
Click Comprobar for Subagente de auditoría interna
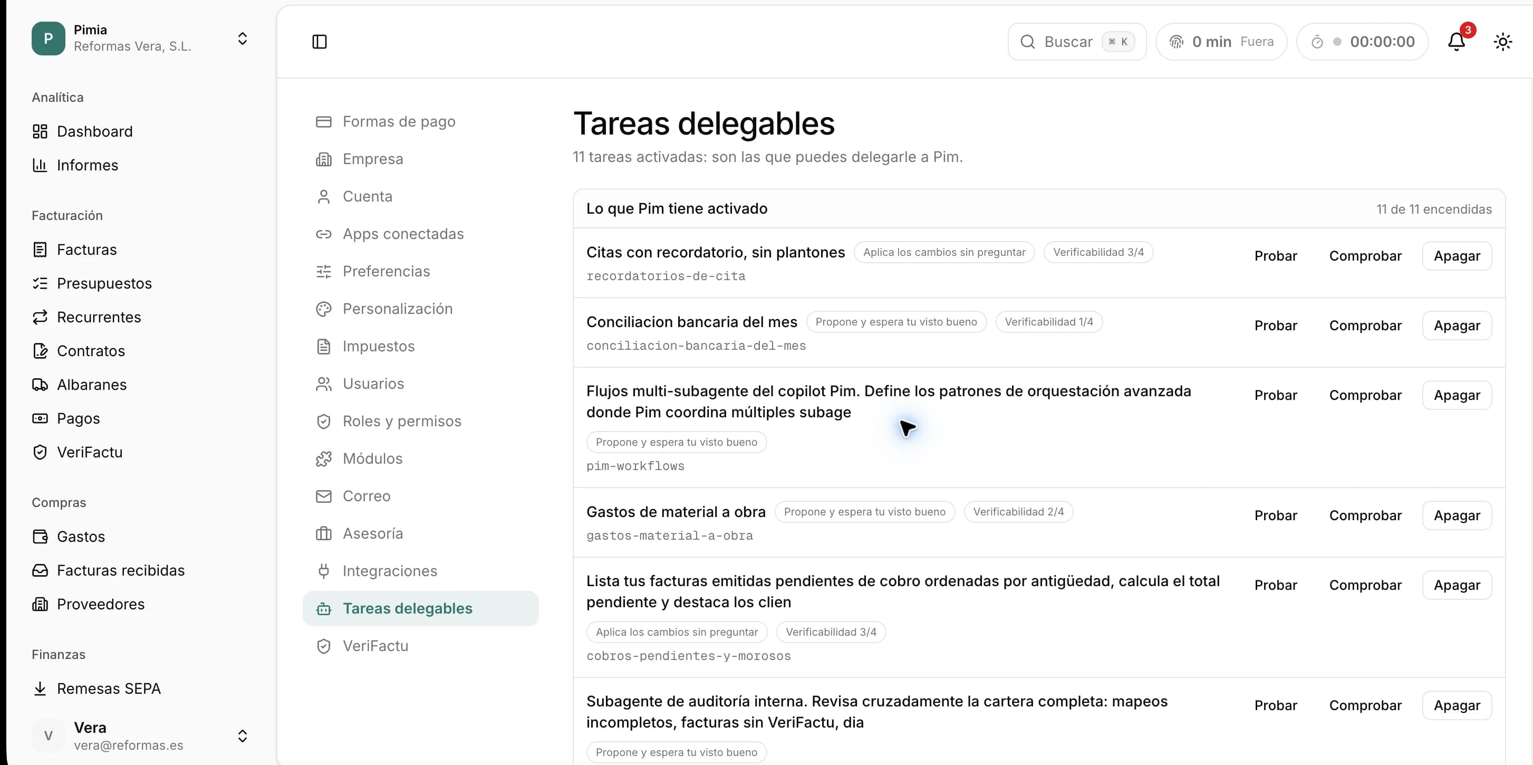(x=1365, y=705)
